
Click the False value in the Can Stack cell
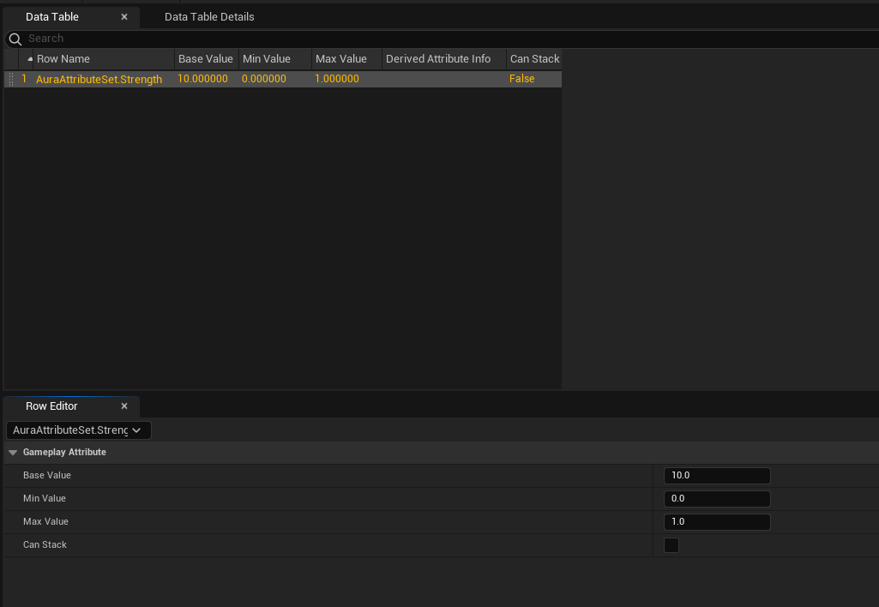click(521, 78)
